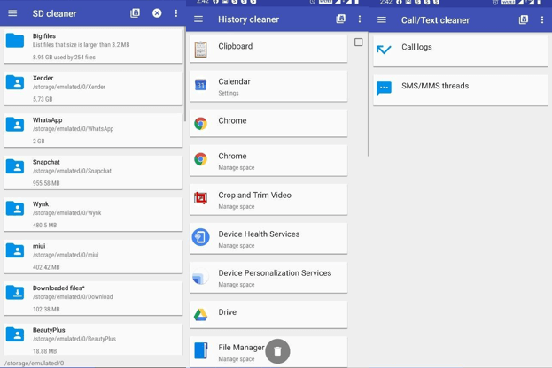Screen dimensions: 552x368
Task: Tap the SMS/MMS message bubble icon
Action: point(384,88)
